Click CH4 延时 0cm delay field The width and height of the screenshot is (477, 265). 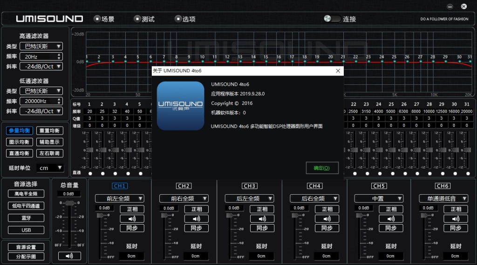pyautogui.click(x=327, y=256)
